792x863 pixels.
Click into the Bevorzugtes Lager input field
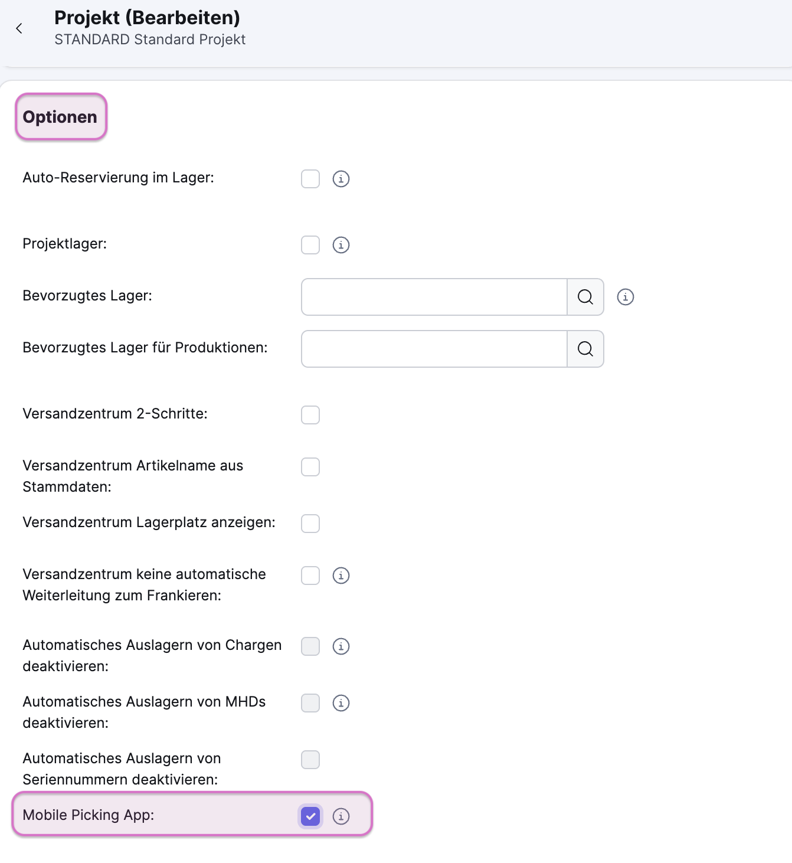pyautogui.click(x=434, y=297)
